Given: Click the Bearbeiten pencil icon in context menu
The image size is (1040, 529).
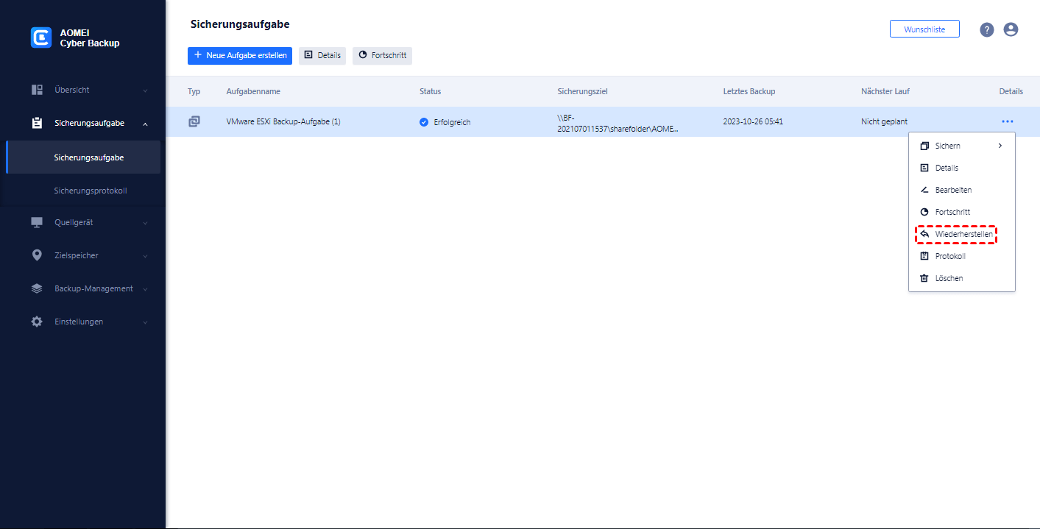Looking at the screenshot, I should (x=924, y=190).
